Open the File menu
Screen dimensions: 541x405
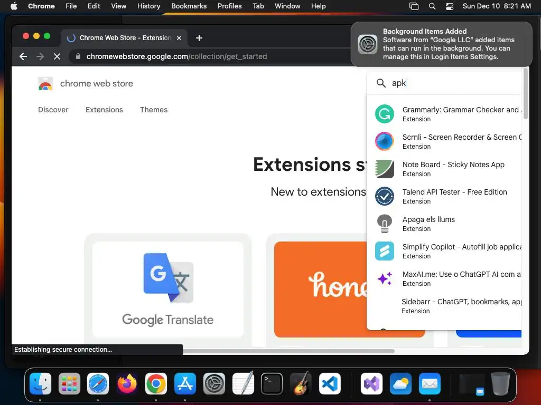click(x=71, y=6)
